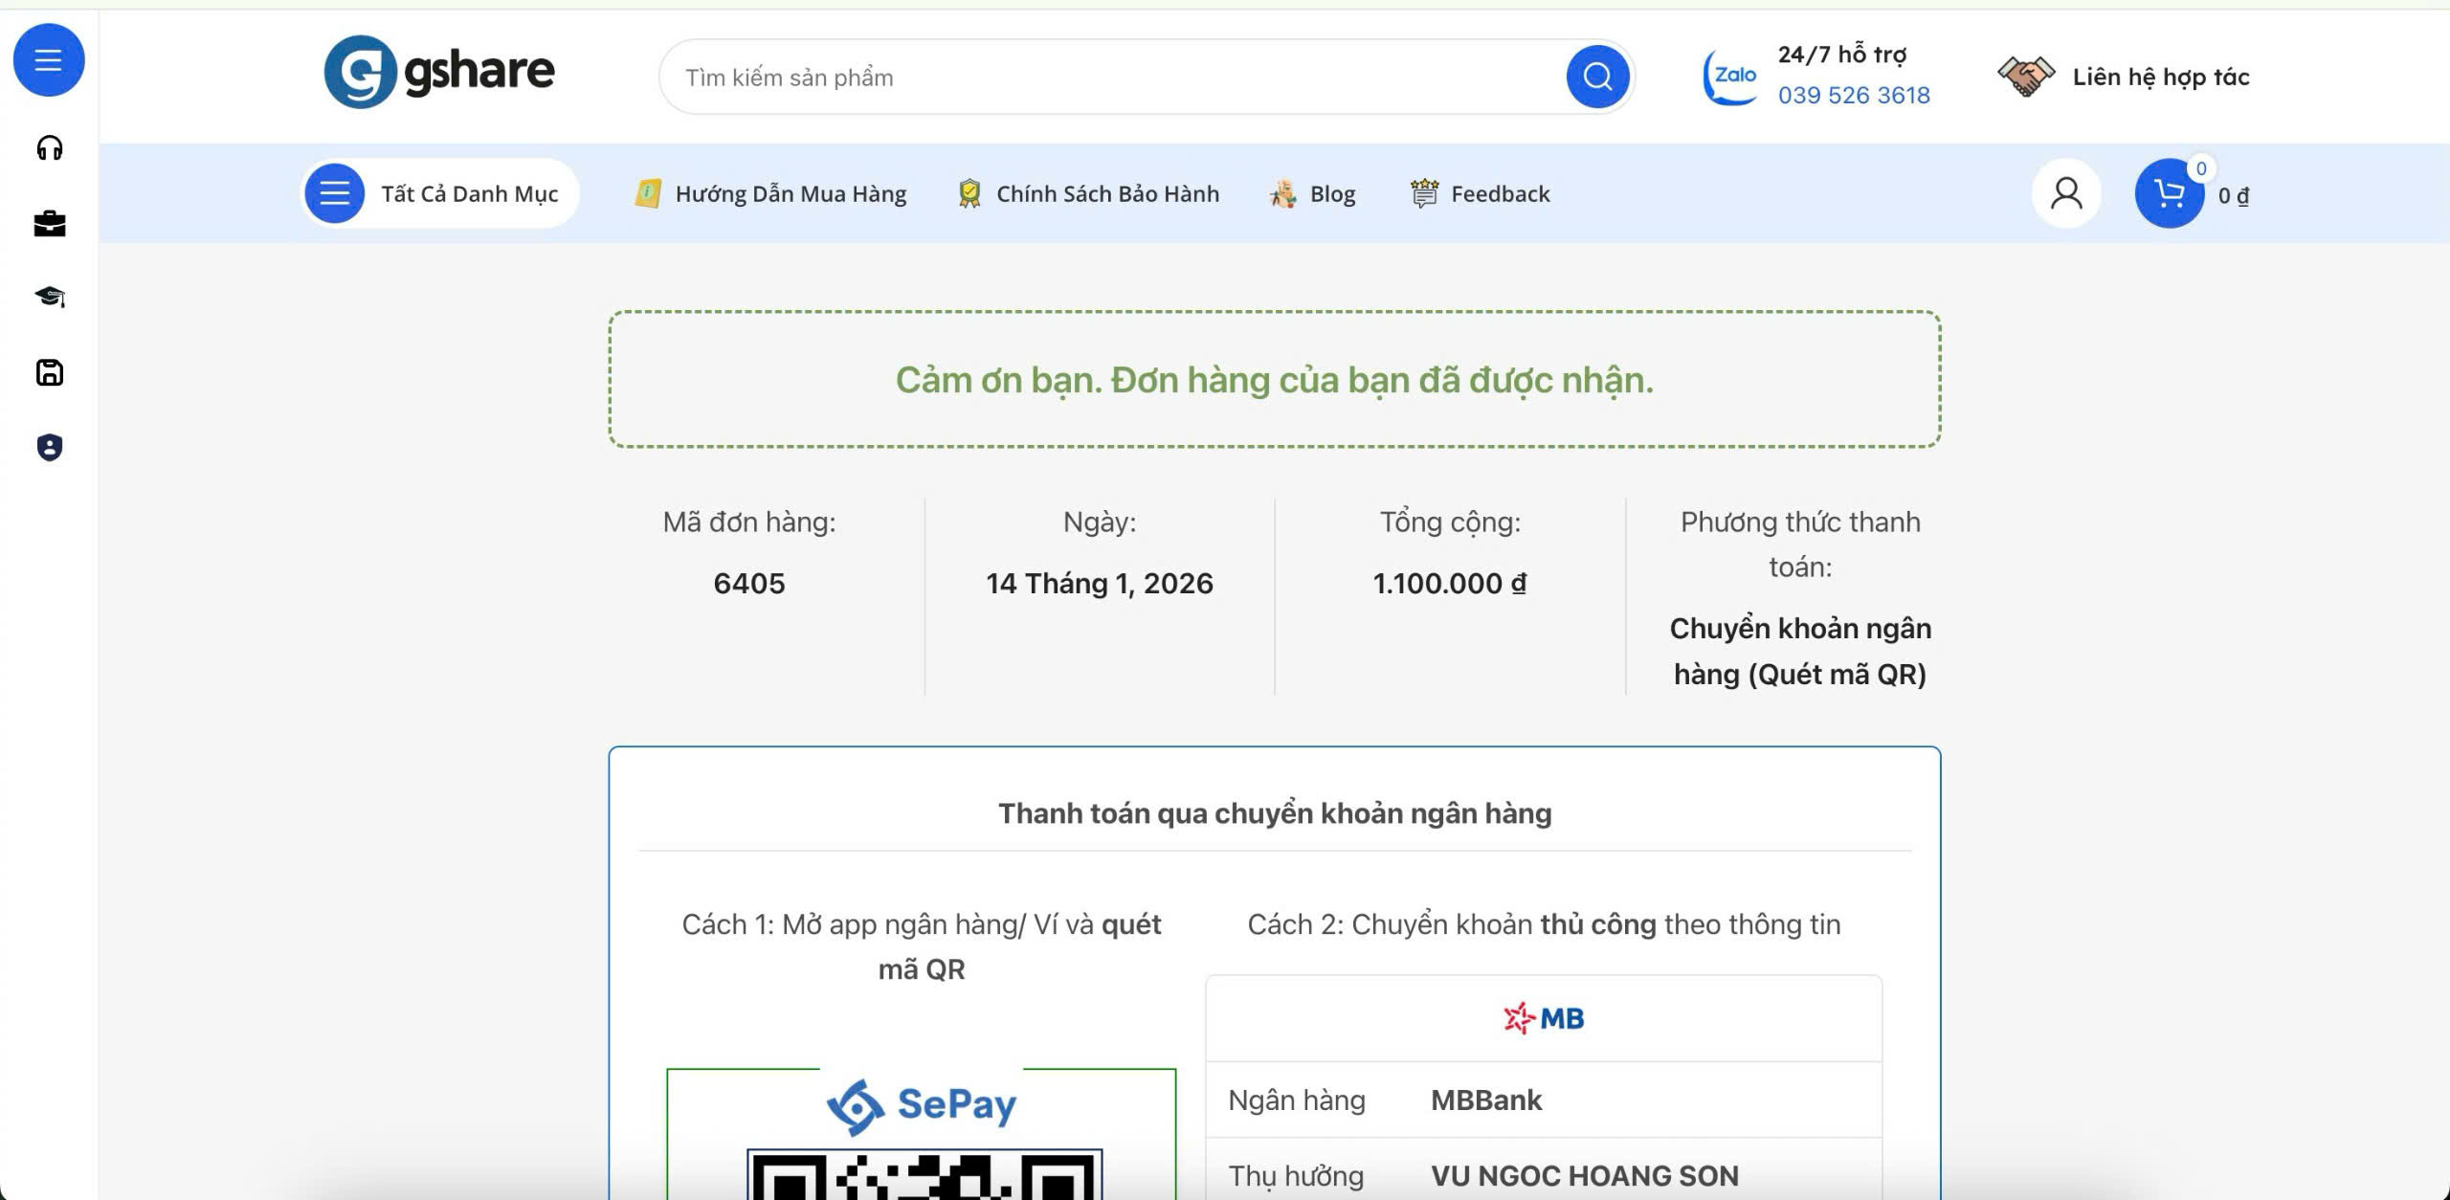Click heading Thanh toán qua chuyển khoản ngân hàng
The height and width of the screenshot is (1200, 2450).
[x=1275, y=813]
